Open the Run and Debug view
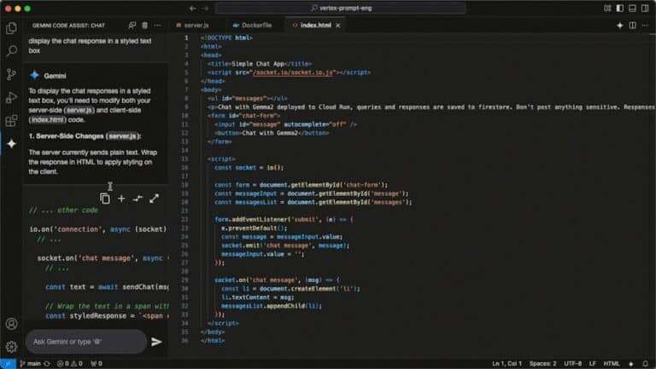656x369 pixels. pyautogui.click(x=12, y=97)
